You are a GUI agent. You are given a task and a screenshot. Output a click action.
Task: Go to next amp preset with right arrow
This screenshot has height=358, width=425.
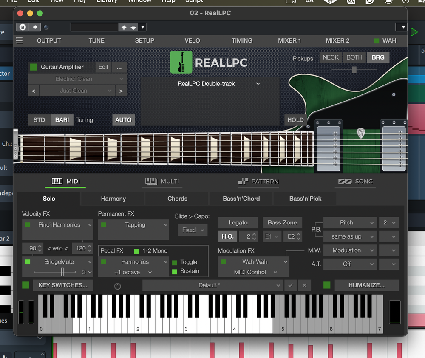[121, 91]
